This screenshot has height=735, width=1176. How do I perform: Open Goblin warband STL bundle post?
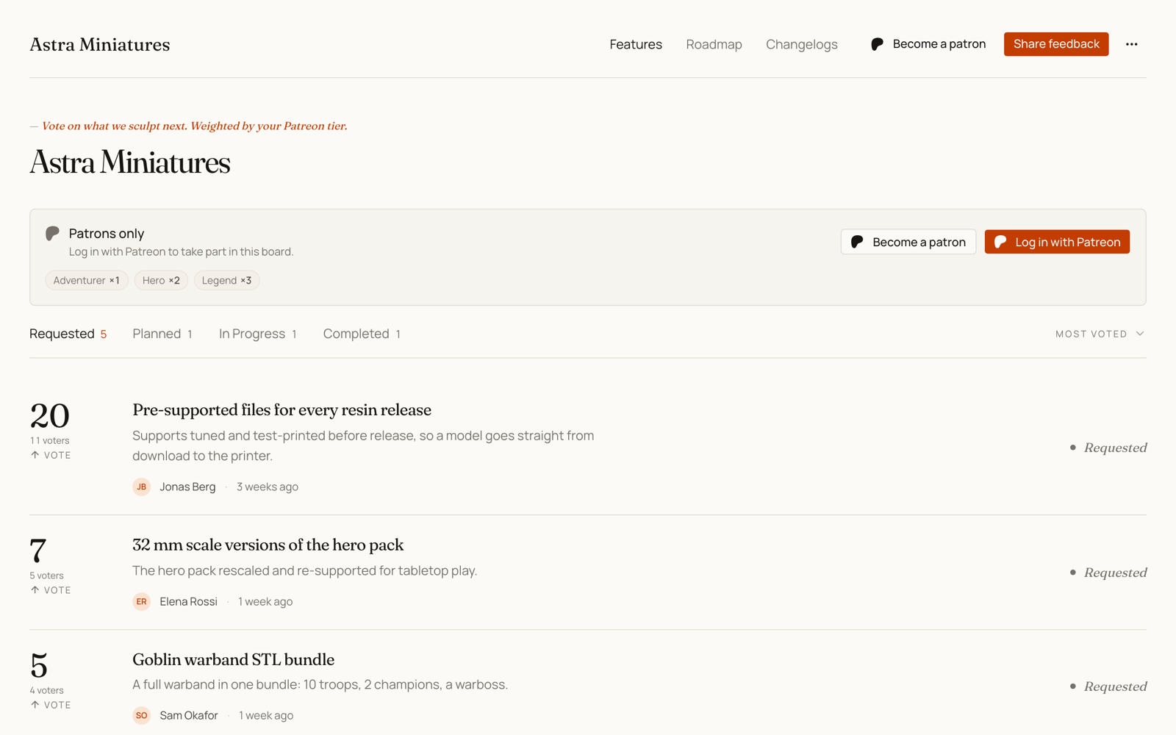233,659
